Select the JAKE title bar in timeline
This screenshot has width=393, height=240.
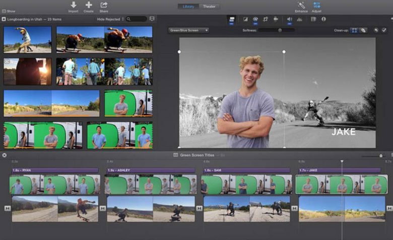click(340, 170)
